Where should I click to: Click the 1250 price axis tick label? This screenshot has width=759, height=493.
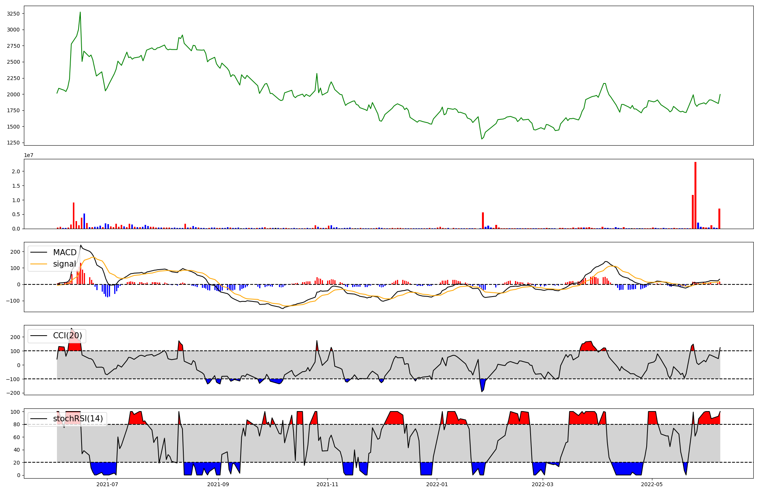point(14,143)
